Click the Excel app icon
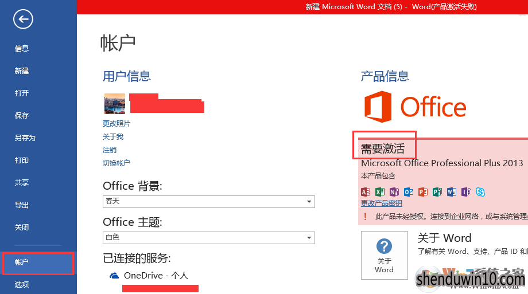This screenshot has height=294, width=528. coord(380,192)
